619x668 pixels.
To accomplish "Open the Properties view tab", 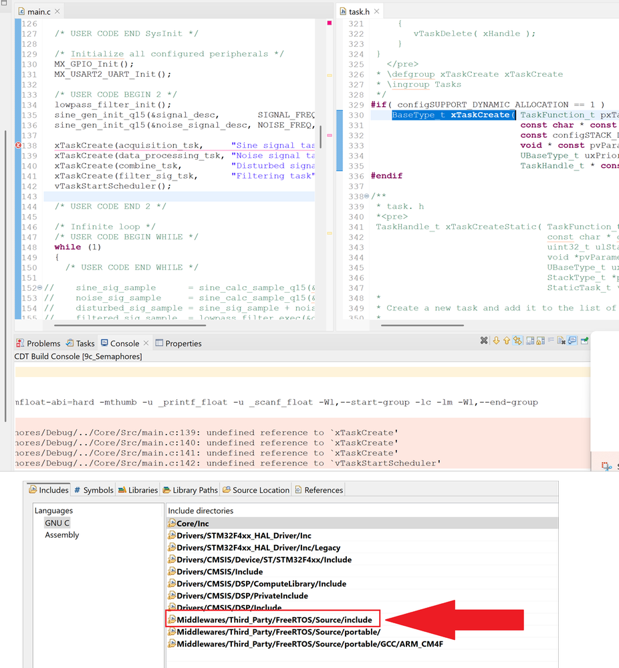I will point(178,343).
